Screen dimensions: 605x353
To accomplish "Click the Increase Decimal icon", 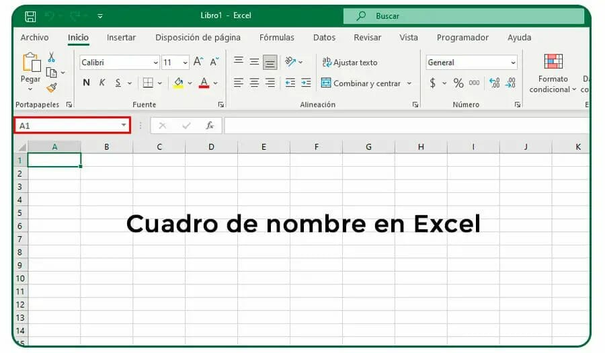I will (x=495, y=83).
